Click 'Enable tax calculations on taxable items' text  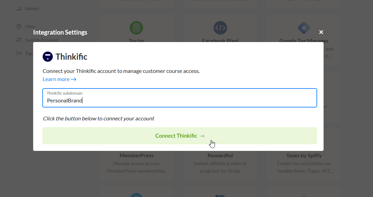pyautogui.click(x=306, y=167)
